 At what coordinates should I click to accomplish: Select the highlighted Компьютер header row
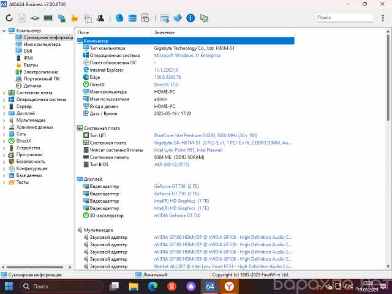point(186,41)
